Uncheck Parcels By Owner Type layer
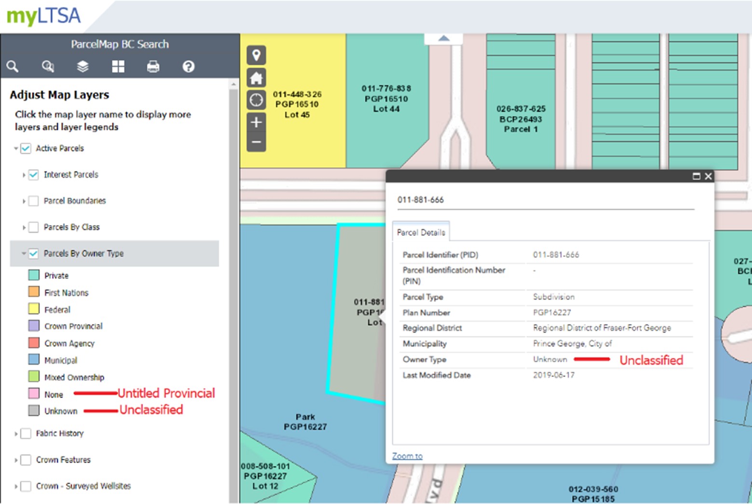The height and width of the screenshot is (504, 752). click(33, 254)
